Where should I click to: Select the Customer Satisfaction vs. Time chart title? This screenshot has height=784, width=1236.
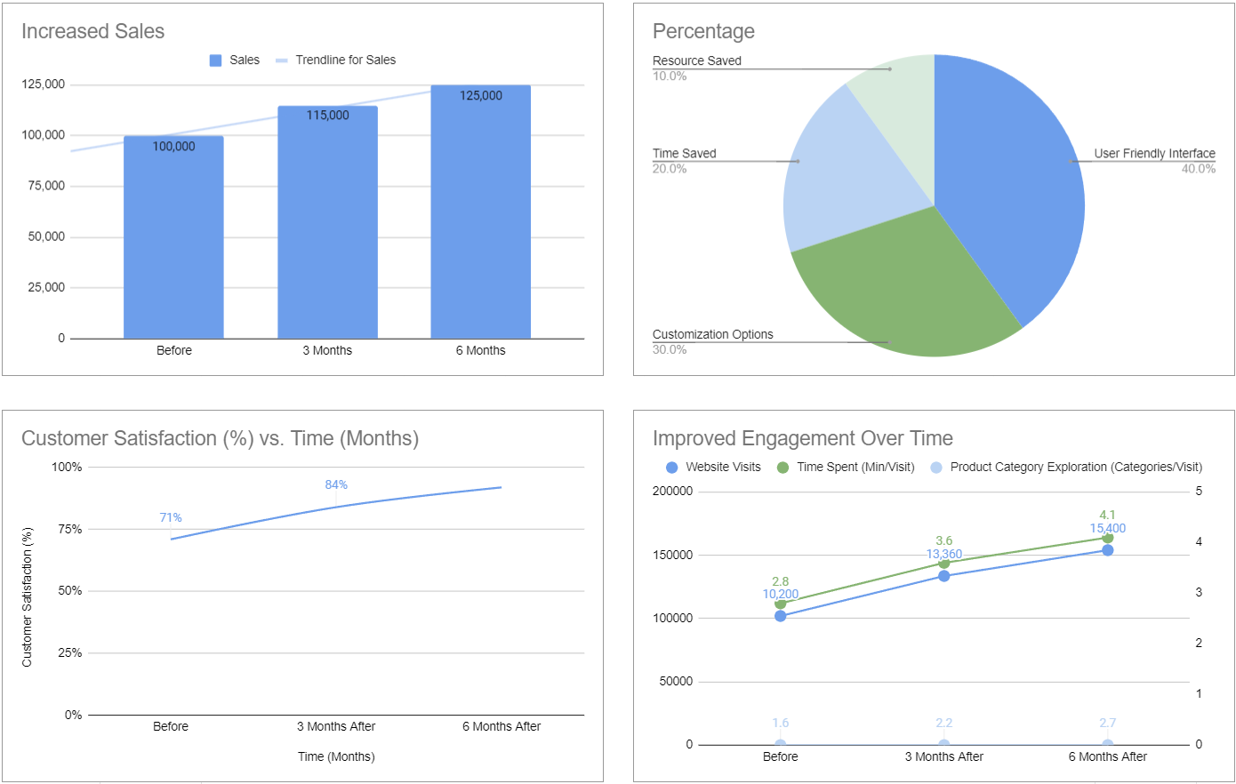(x=220, y=439)
